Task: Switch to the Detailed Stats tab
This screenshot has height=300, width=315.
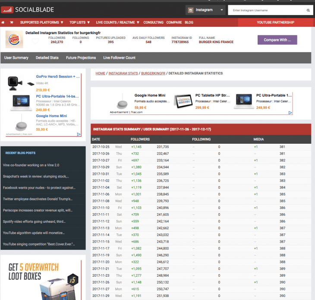Action: [x=47, y=57]
